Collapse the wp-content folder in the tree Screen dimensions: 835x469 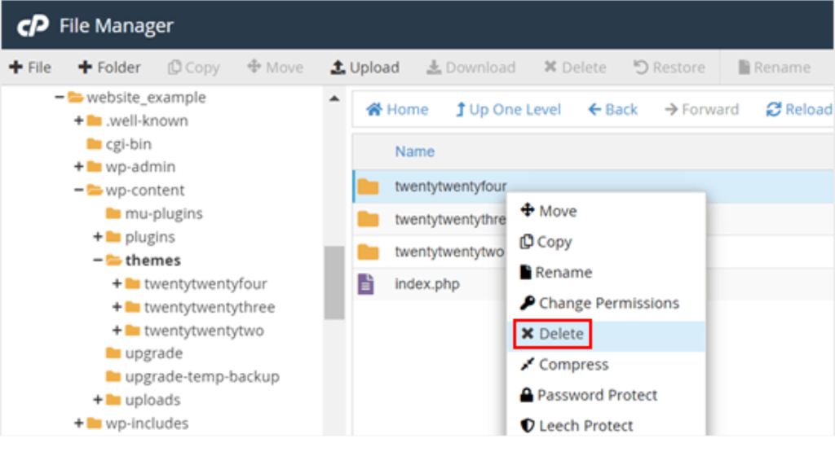tap(79, 191)
